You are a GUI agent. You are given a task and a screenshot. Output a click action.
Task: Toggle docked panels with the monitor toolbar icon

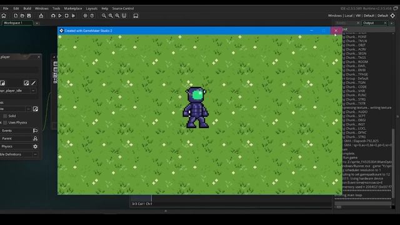point(136,16)
